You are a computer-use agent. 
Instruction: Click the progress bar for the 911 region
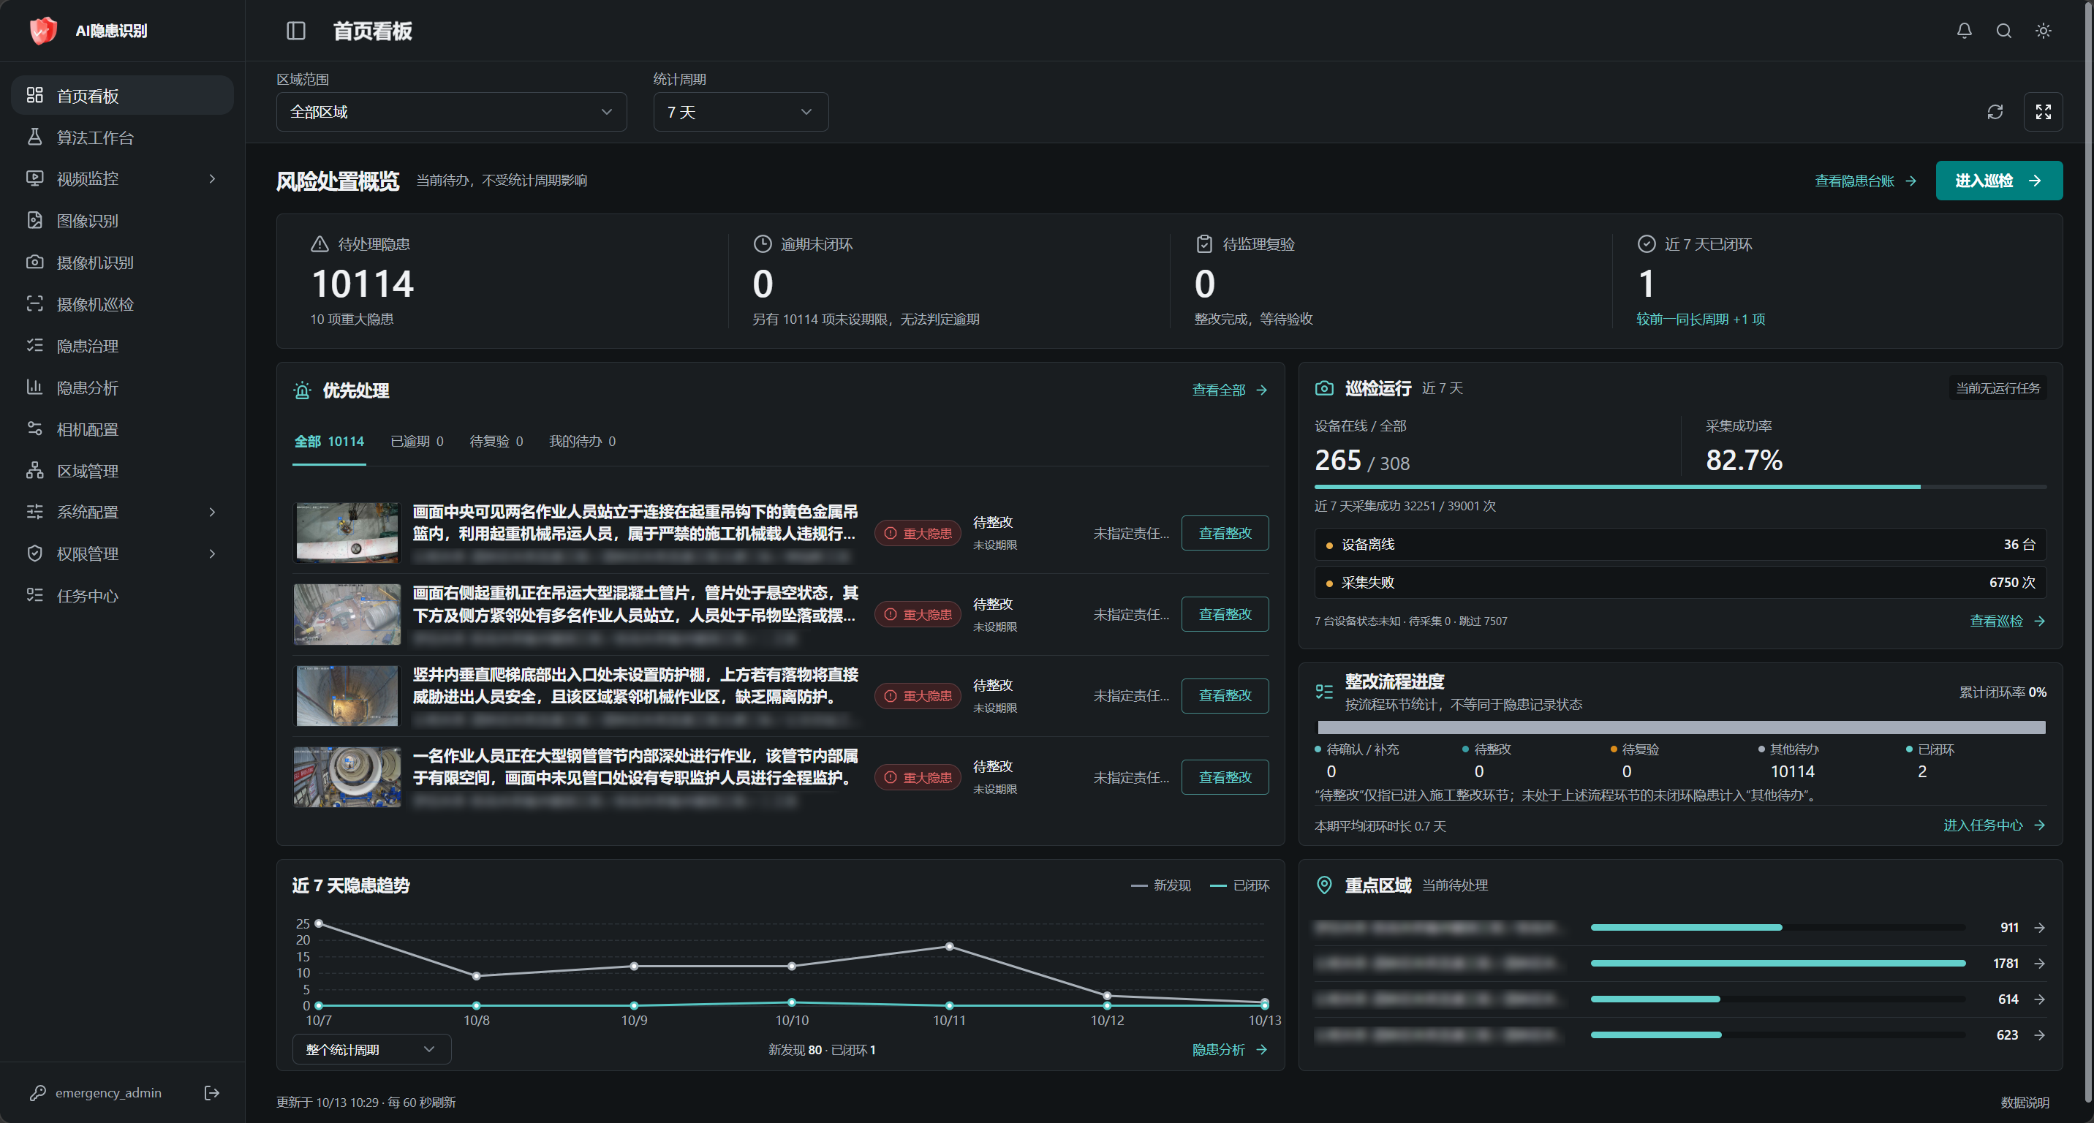pyautogui.click(x=1777, y=927)
